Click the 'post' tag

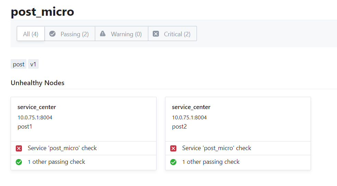click(x=19, y=64)
